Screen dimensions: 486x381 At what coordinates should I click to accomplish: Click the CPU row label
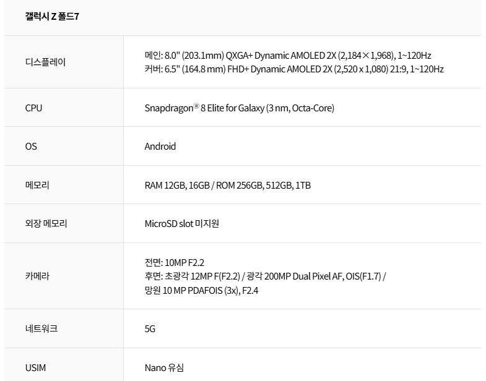click(x=33, y=108)
